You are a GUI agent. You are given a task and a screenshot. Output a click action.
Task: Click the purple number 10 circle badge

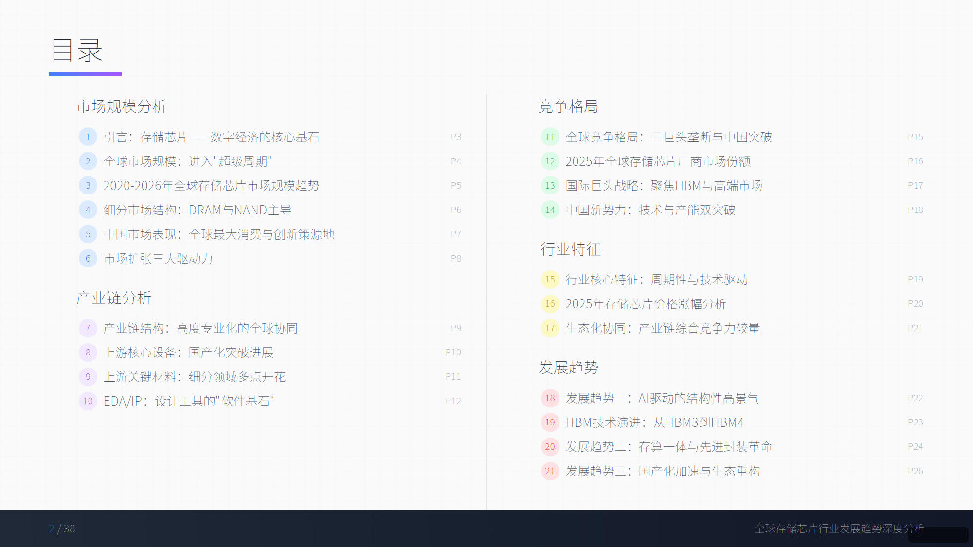88,401
